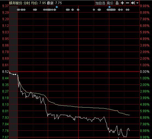This screenshot has width=152, height=139.
Task: Open the 竞价 auction view
Action: pyautogui.click(x=110, y=3)
